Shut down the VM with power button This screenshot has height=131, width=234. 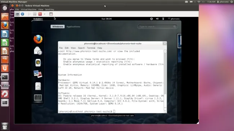pos(40,14)
